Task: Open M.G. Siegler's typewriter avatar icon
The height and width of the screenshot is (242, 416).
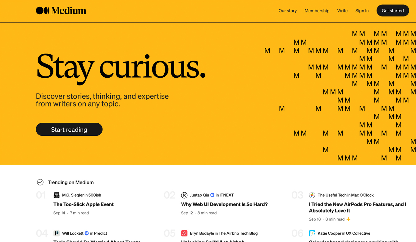Action: tap(57, 195)
